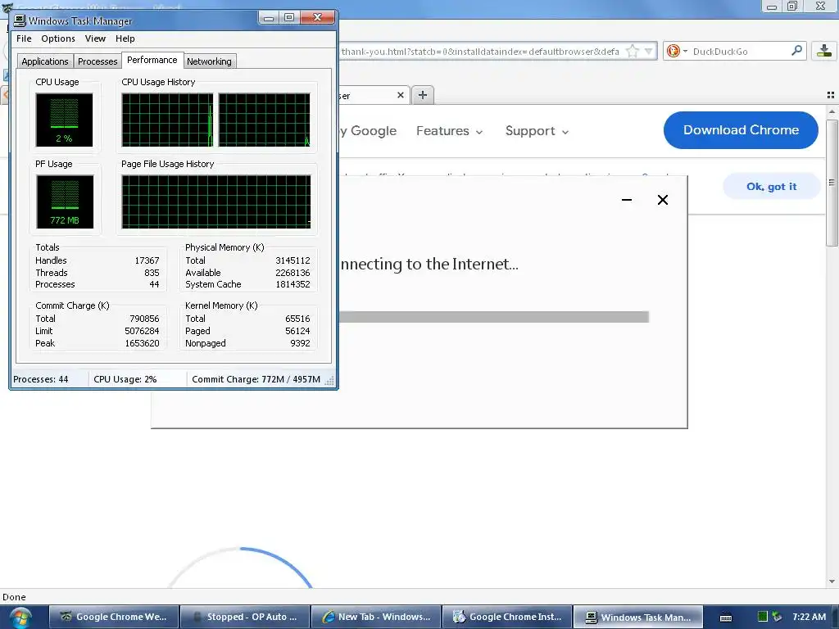Select the Performance tab
Viewport: 839px width, 629px height.
152,60
